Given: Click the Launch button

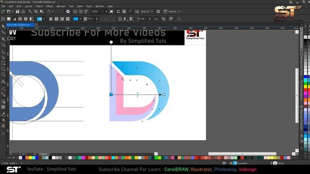Looking at the screenshot, I should [170, 12].
